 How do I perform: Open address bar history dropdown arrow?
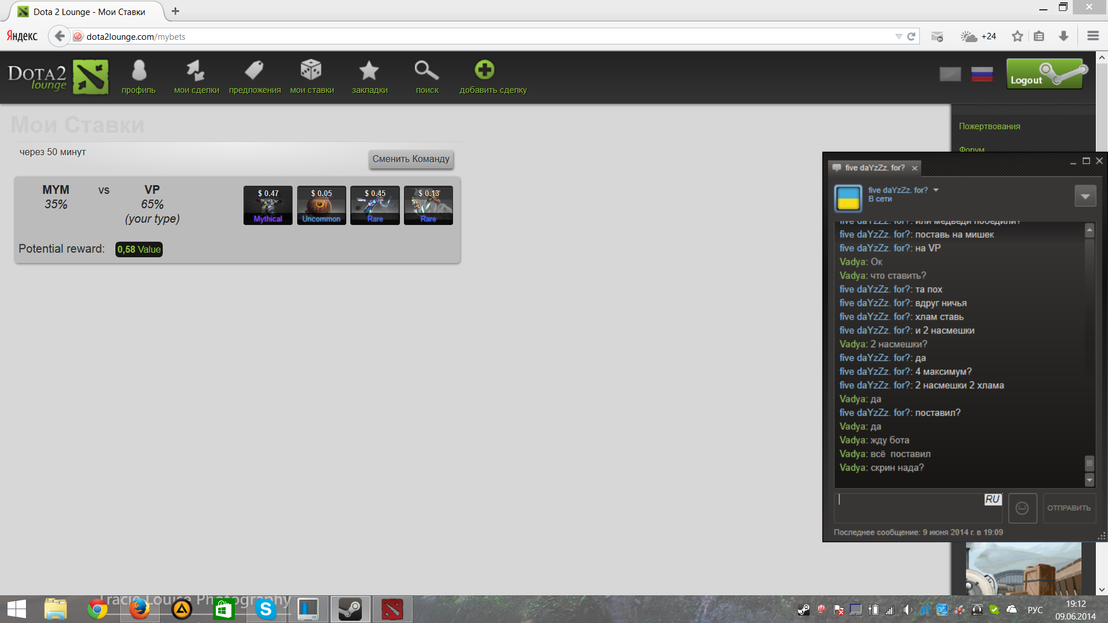point(899,36)
